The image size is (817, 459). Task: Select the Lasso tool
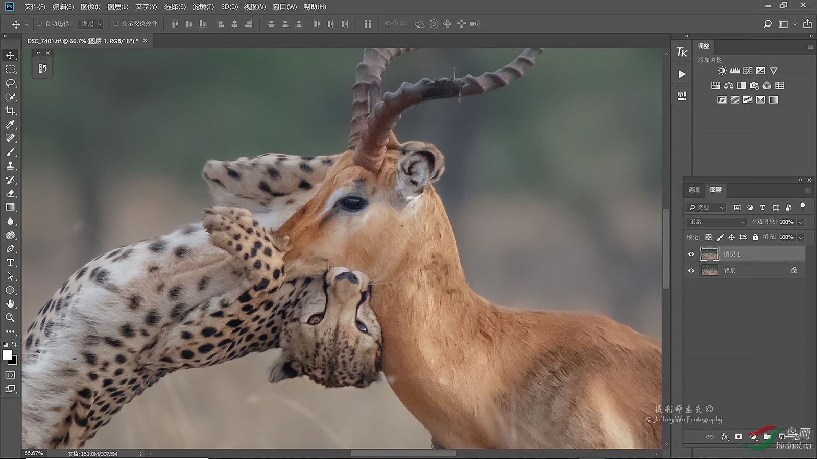point(10,83)
